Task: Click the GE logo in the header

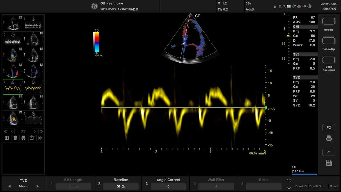Action: 94,6
